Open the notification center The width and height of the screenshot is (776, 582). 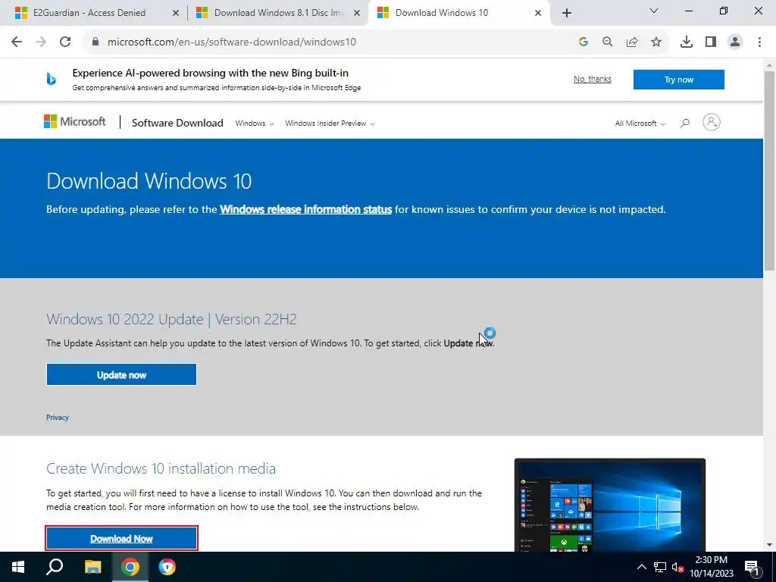(753, 567)
